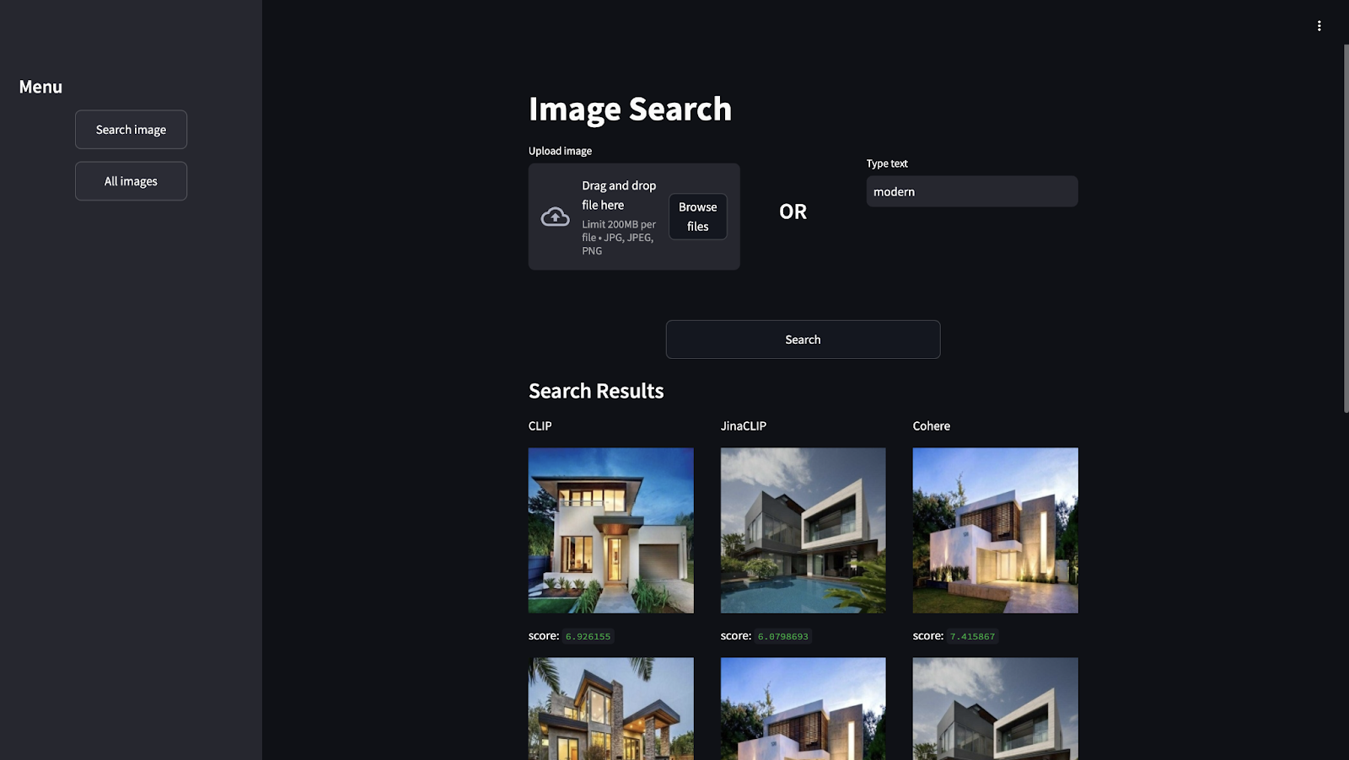Screen dimensions: 1349x760
Task: Open second JinaCLIP result image
Action: (x=803, y=709)
